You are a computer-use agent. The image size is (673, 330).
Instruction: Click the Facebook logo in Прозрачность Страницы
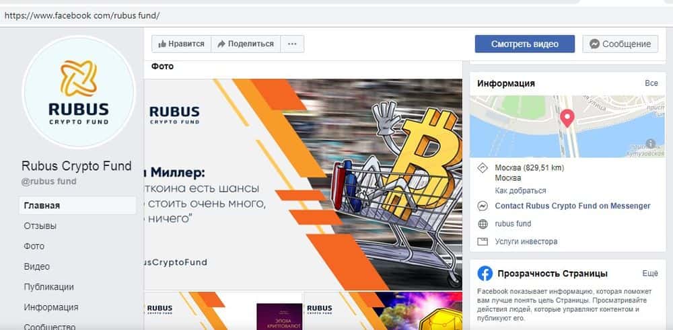coord(485,274)
